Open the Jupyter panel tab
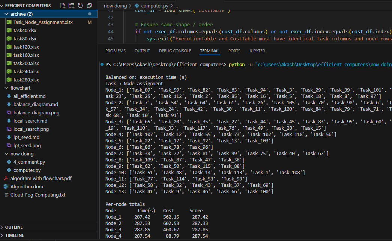392x241 pixels. [x=257, y=51]
